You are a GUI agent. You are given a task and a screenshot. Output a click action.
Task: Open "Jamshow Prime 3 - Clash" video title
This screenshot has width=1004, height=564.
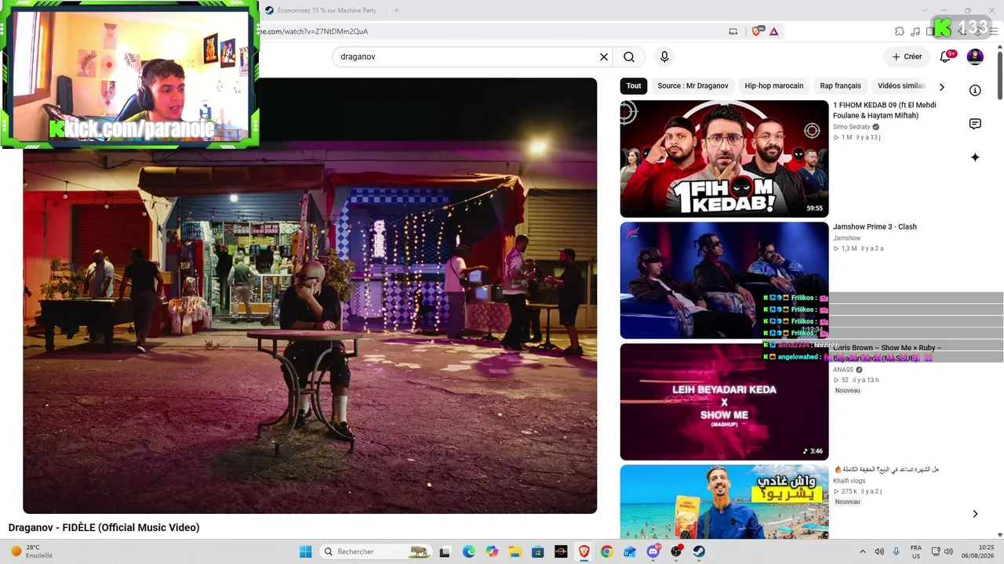point(875,227)
